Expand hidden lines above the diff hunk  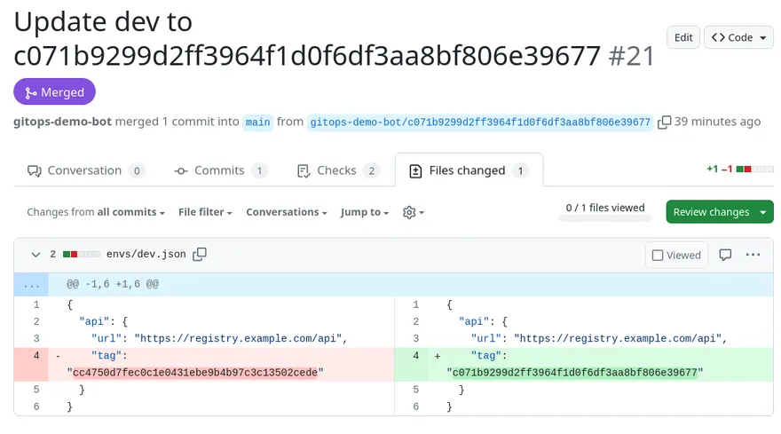(32, 284)
